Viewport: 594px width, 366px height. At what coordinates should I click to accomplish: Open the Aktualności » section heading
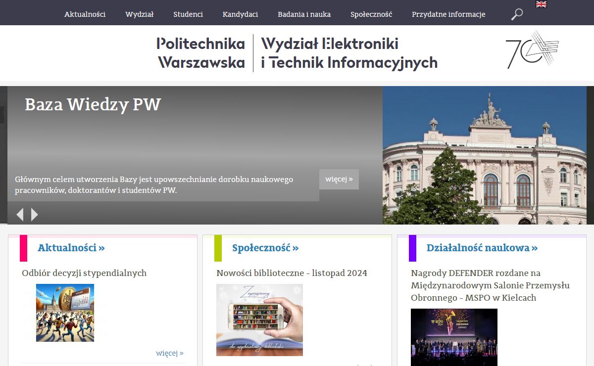(x=71, y=248)
